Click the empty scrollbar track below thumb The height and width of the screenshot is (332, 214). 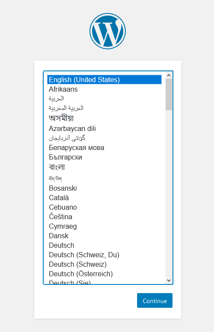point(169,194)
